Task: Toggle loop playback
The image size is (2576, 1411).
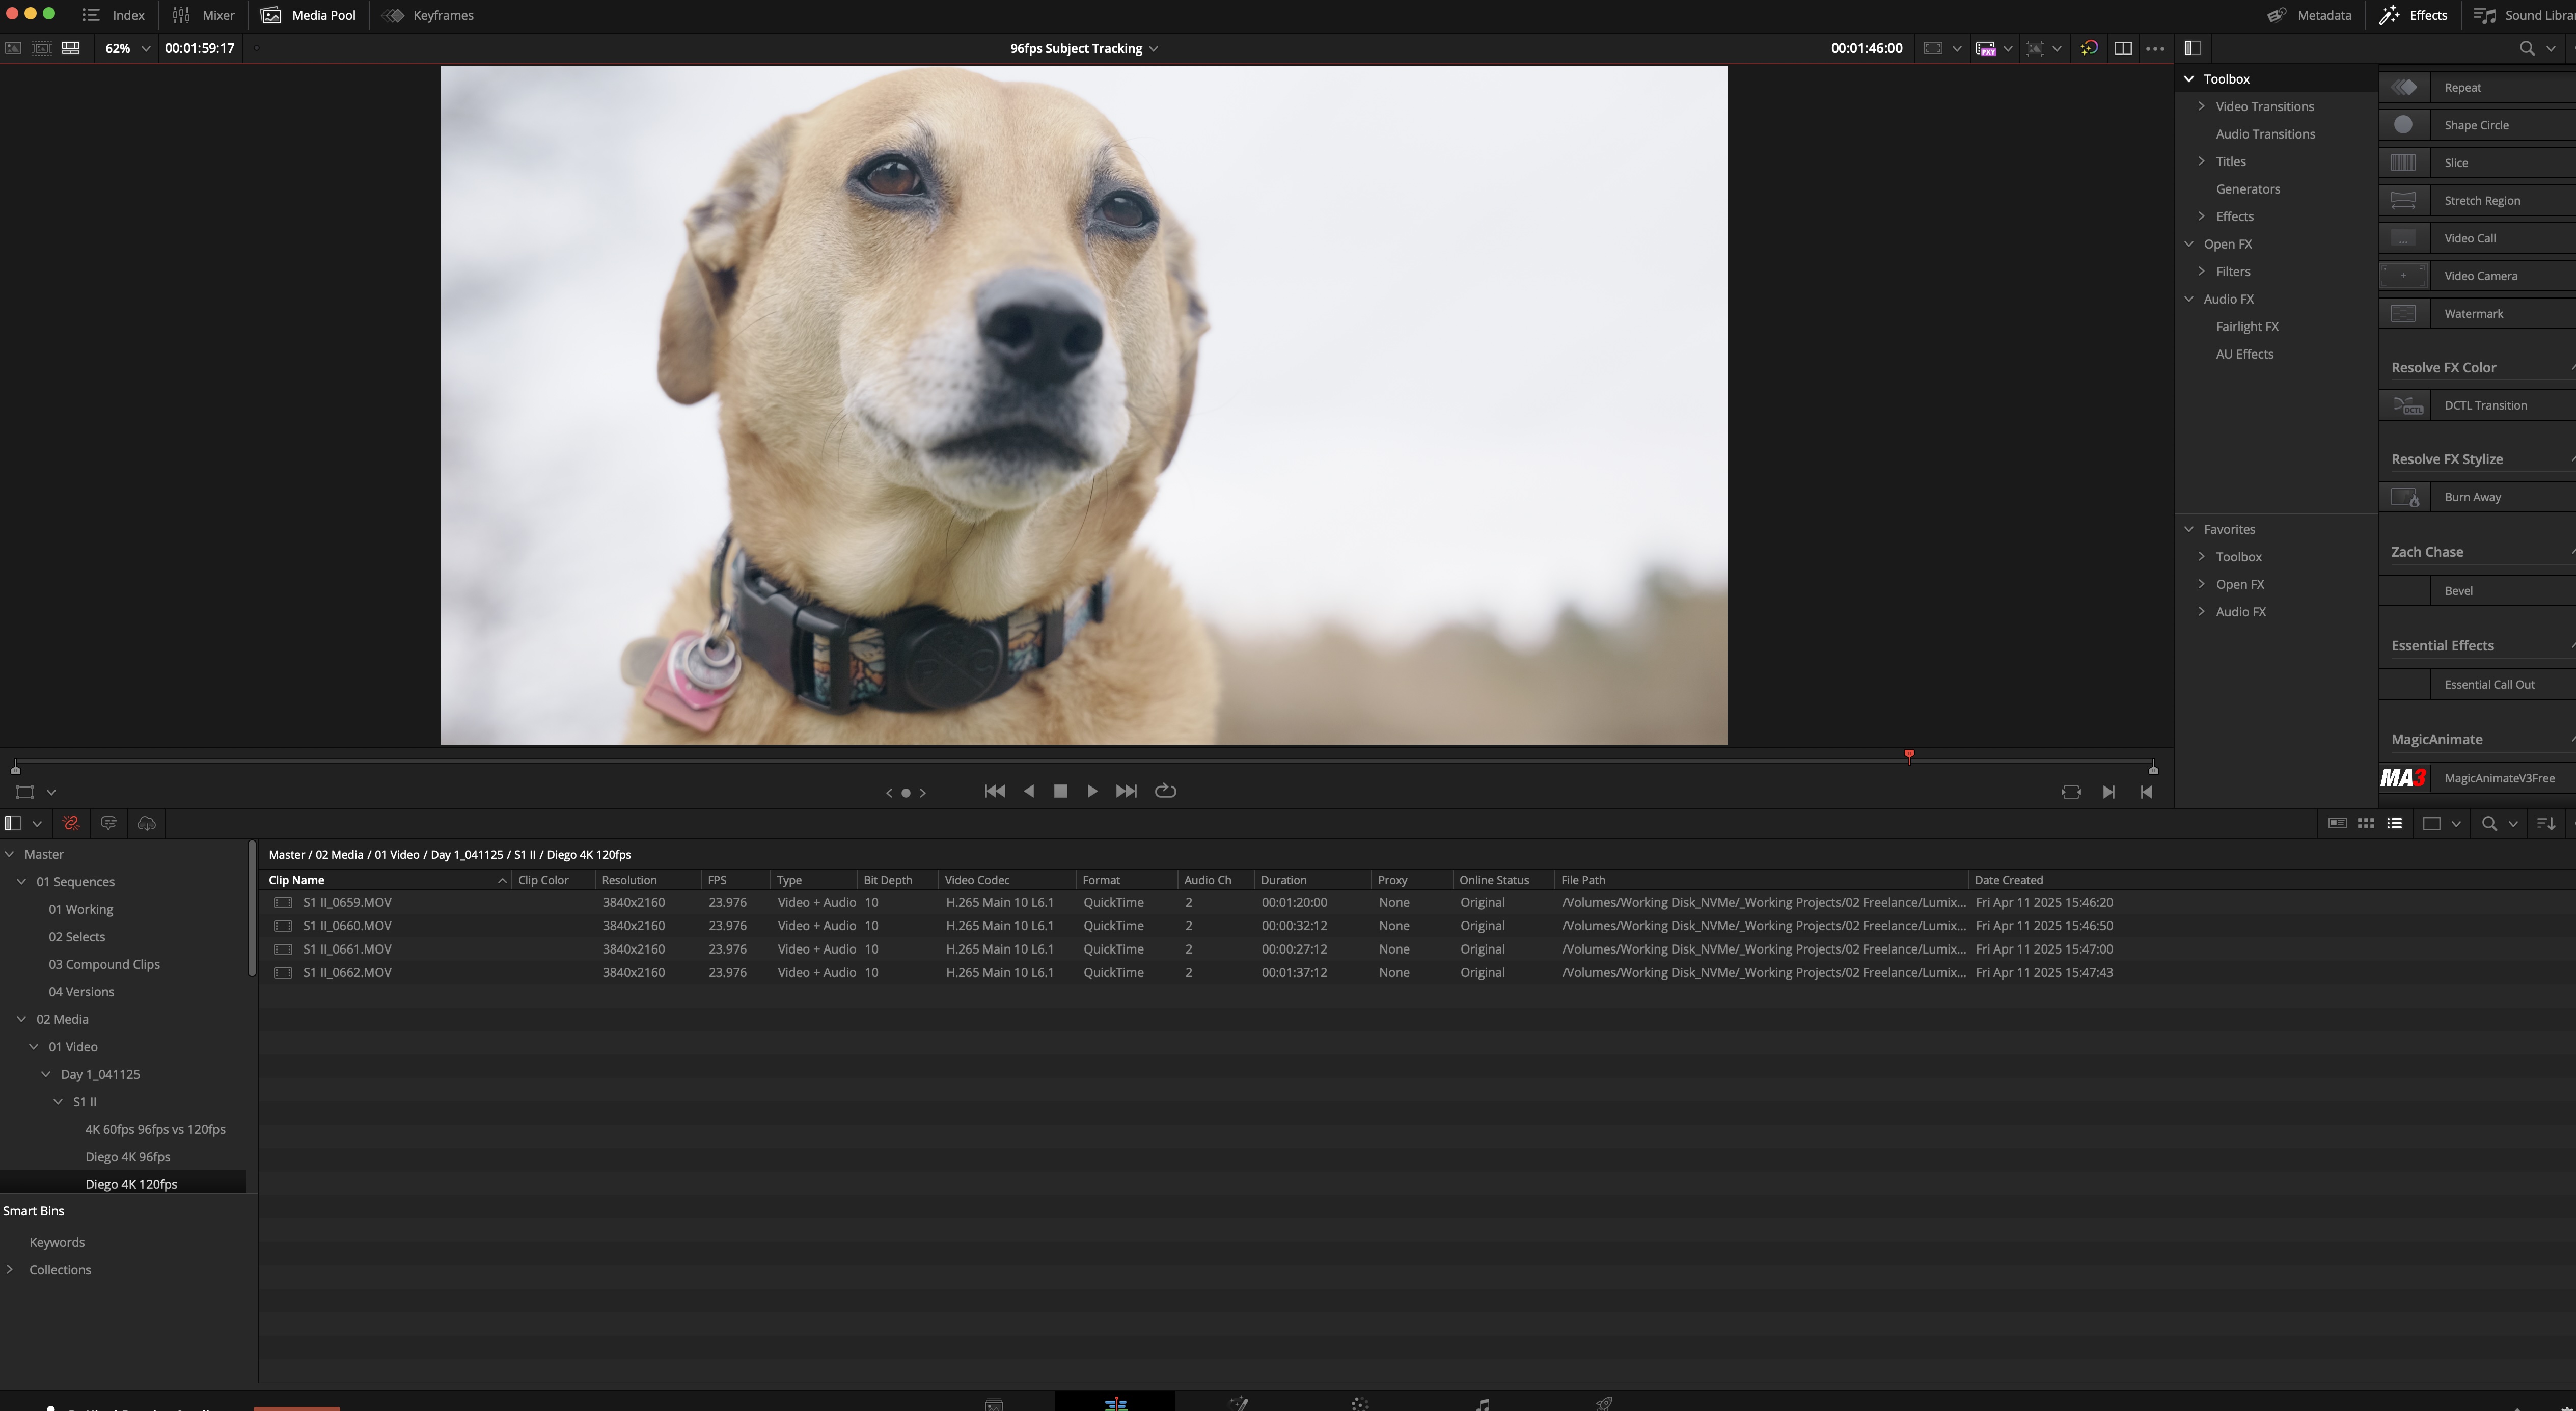Action: [x=1165, y=791]
